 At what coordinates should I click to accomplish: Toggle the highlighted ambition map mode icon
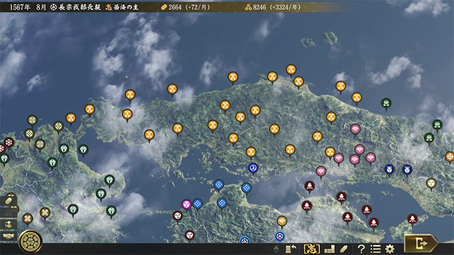pos(311,249)
